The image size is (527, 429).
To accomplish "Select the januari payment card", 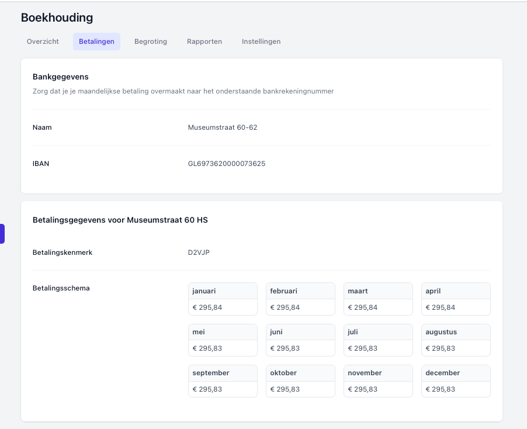I will [x=223, y=299].
